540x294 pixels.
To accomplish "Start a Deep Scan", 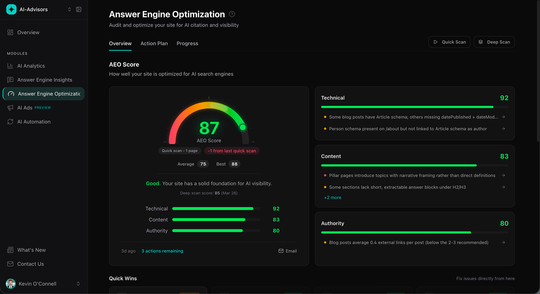I will [x=494, y=42].
